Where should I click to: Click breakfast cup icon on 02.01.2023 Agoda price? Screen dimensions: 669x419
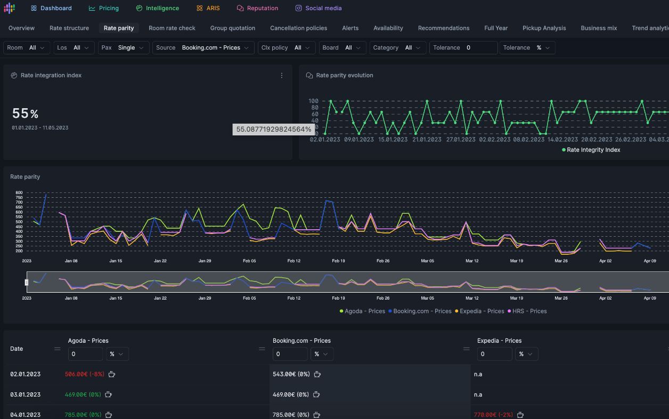[x=112, y=374]
